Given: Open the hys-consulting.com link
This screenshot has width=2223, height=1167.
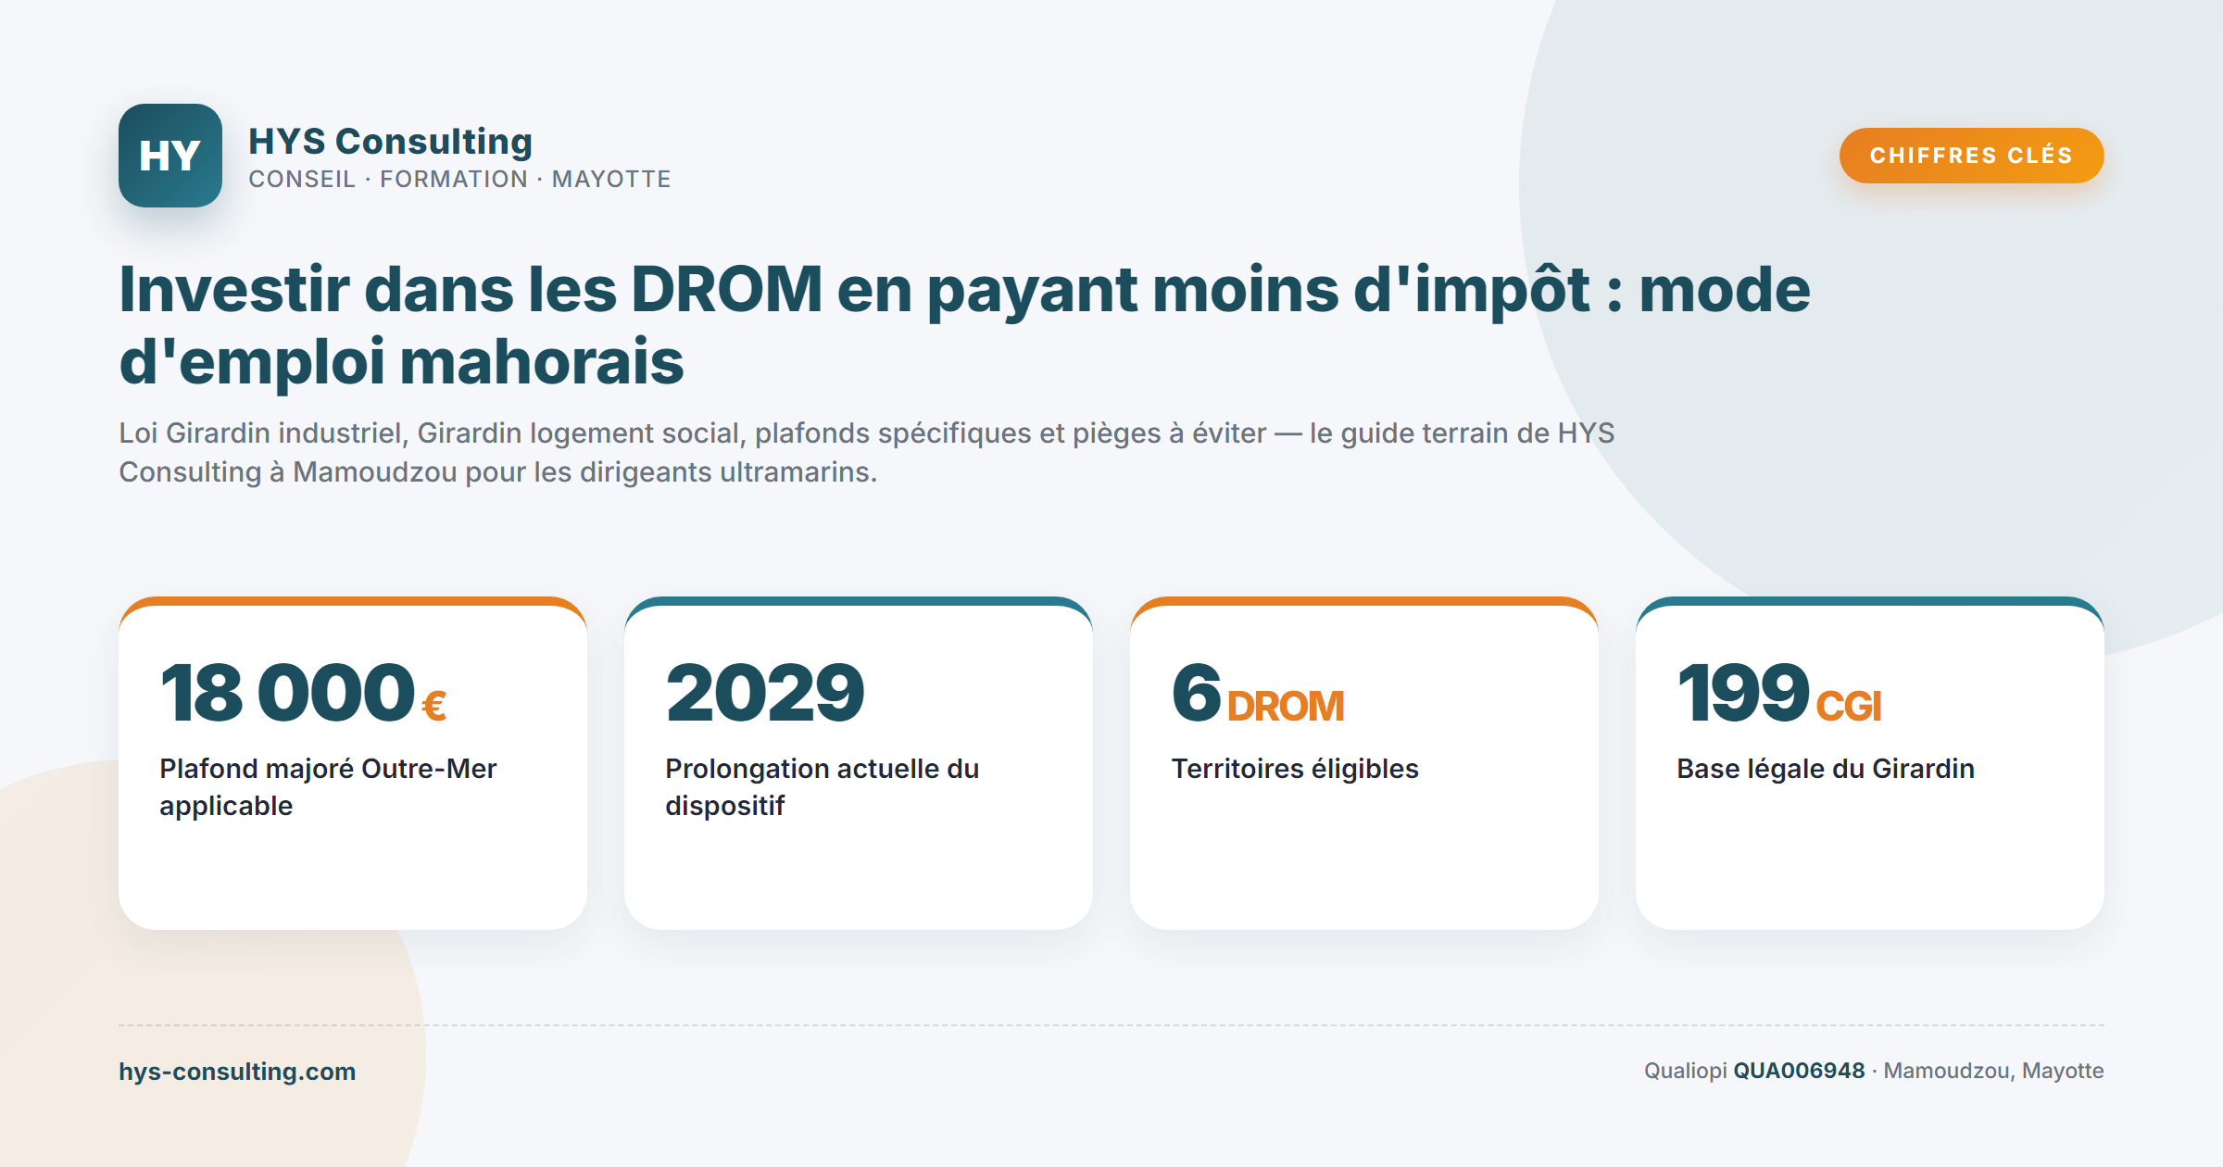Looking at the screenshot, I should tap(237, 1071).
